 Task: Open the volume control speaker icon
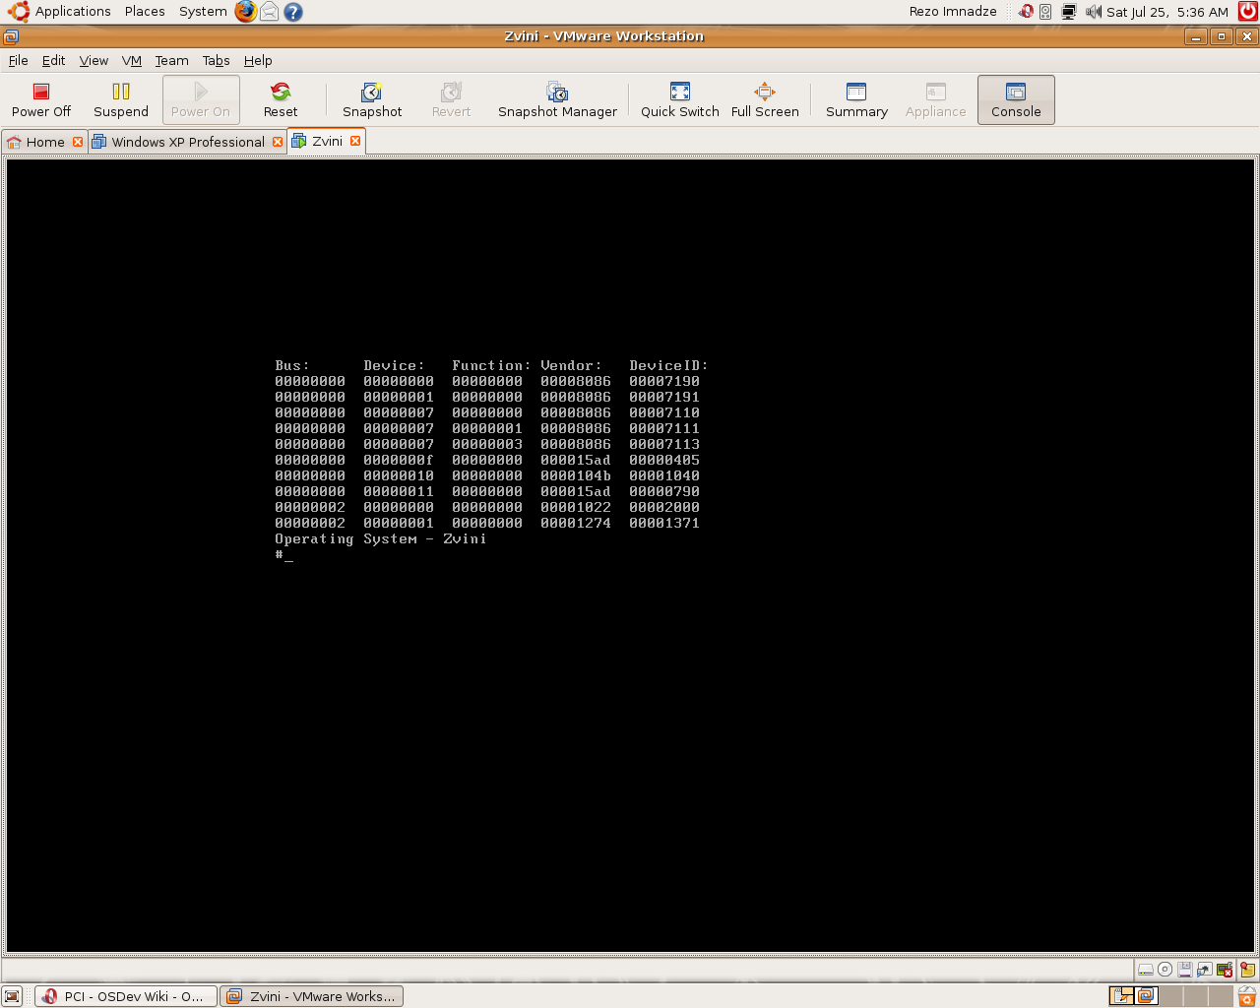tap(1094, 12)
